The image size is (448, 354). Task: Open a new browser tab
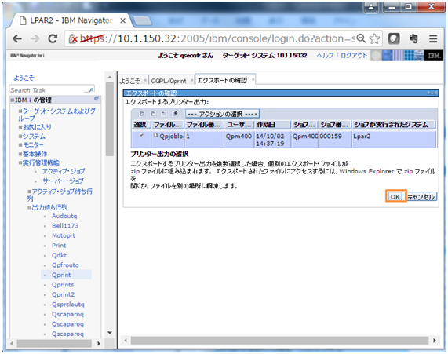(142, 20)
